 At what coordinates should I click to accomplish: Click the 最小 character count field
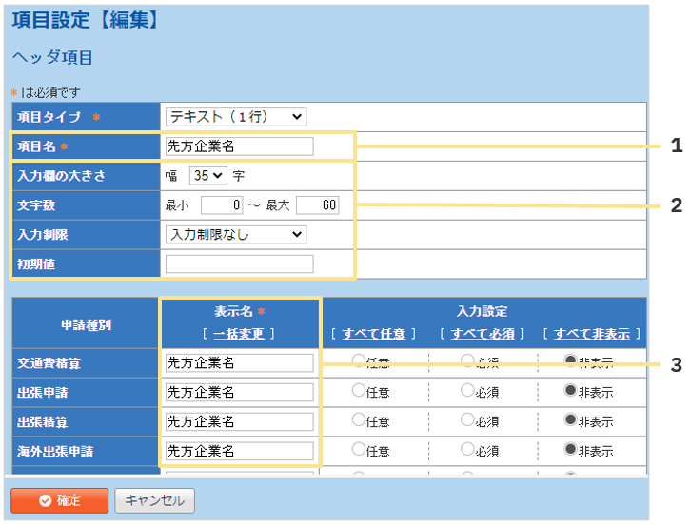coord(223,205)
